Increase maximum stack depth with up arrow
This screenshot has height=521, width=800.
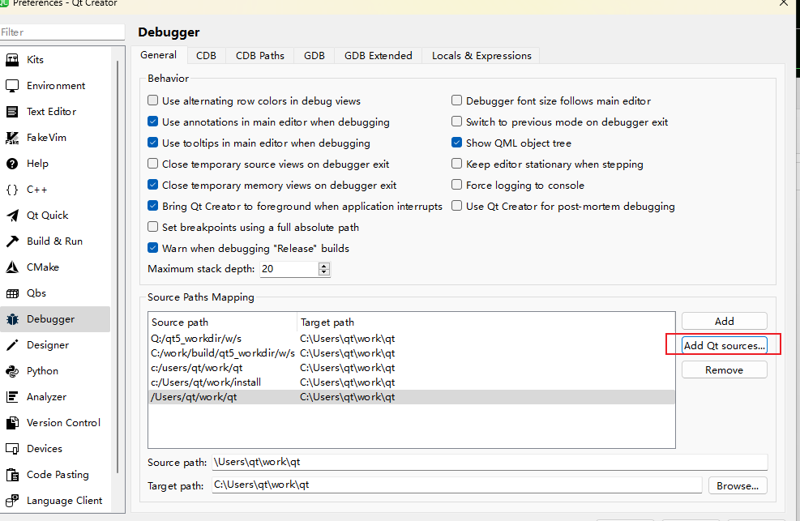324,266
